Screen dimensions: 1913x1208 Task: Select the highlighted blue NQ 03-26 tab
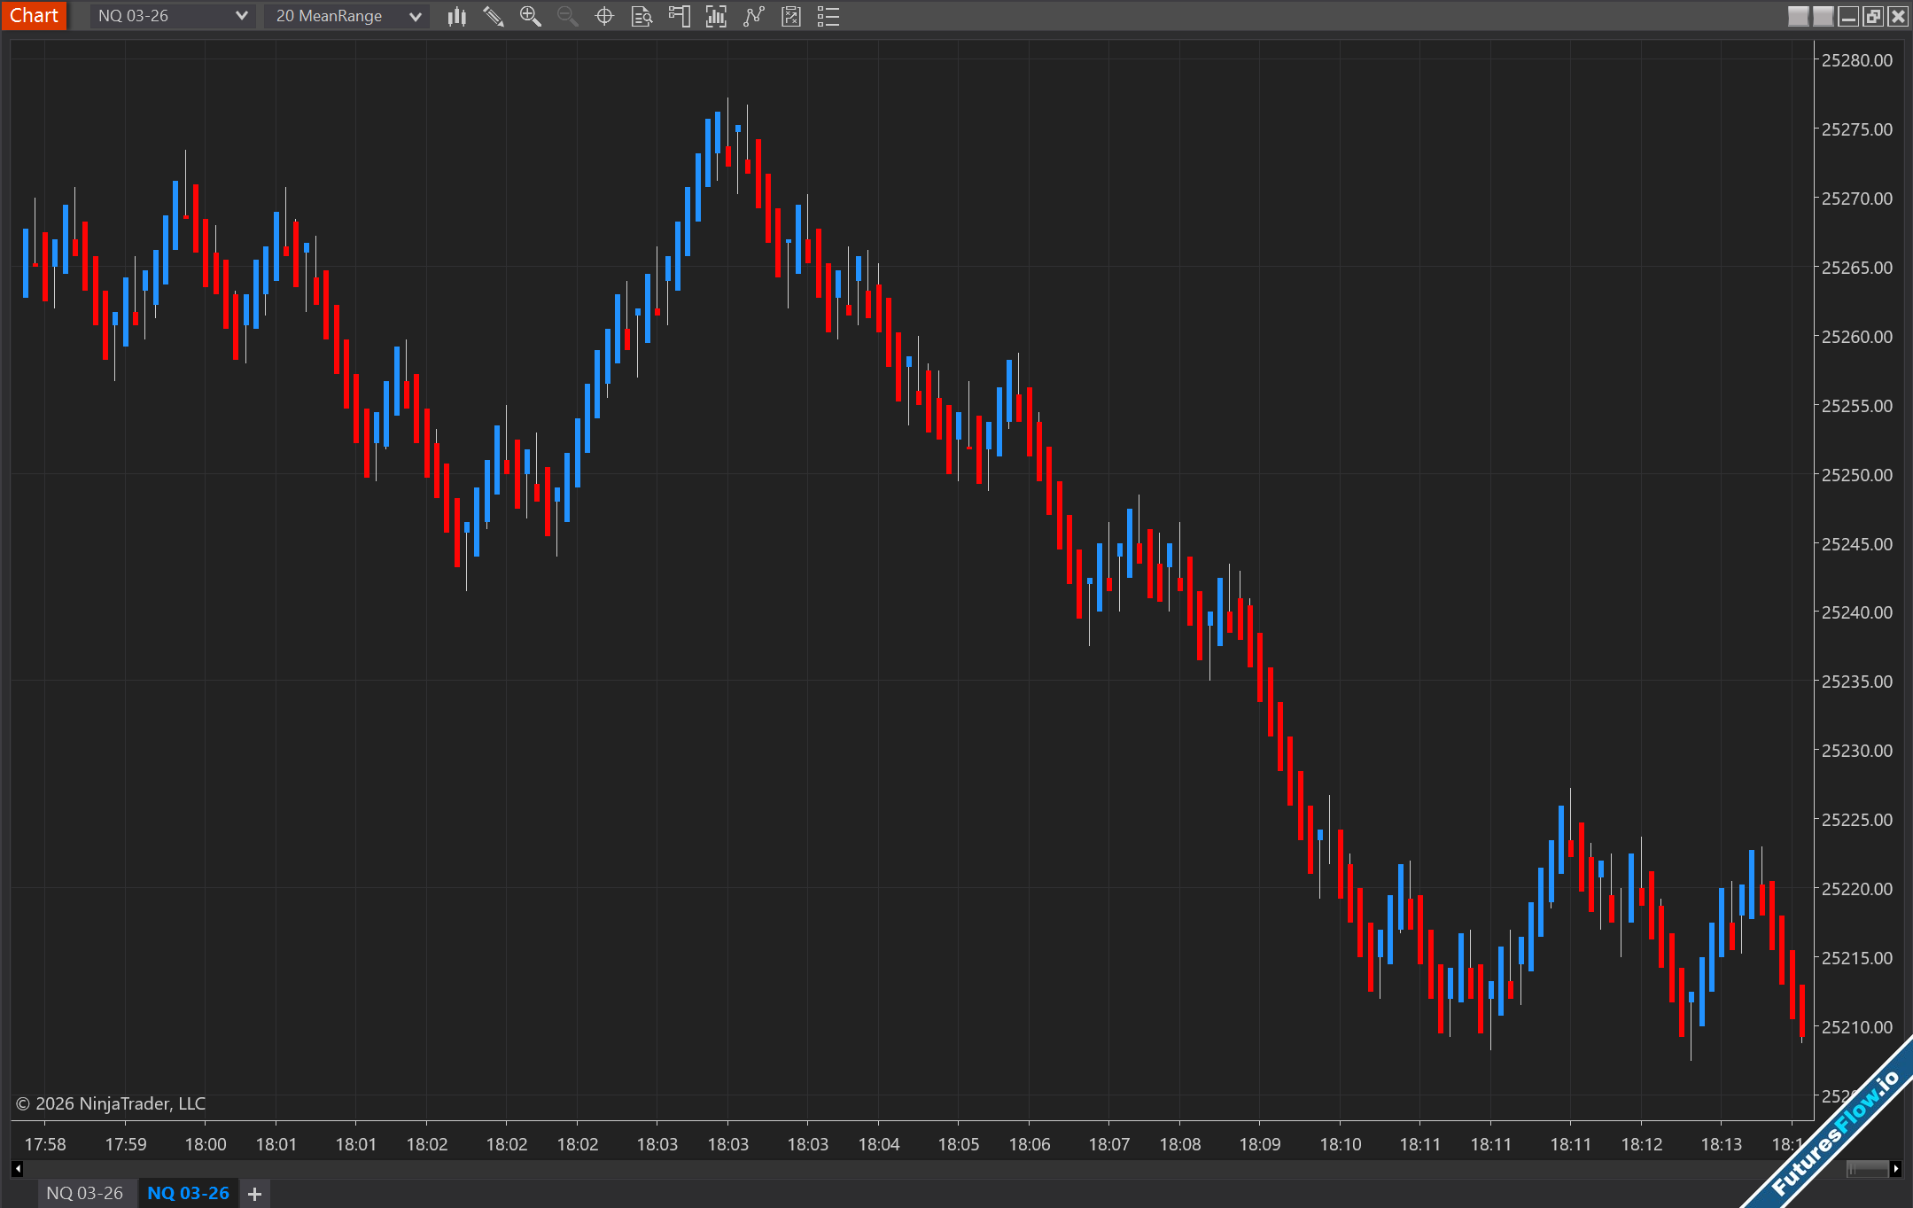[x=188, y=1193]
